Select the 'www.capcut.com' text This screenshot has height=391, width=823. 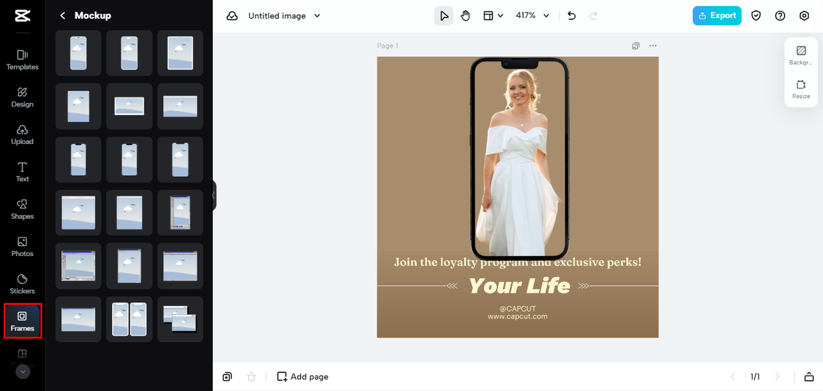pos(518,316)
